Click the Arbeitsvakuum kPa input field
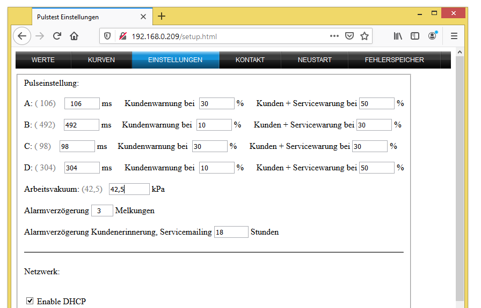This screenshot has width=481, height=308. 129,189
